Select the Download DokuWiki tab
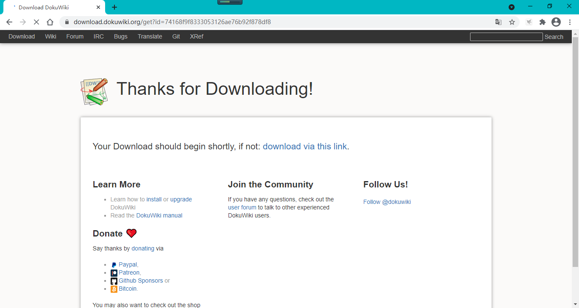The height and width of the screenshot is (308, 579). (54, 7)
